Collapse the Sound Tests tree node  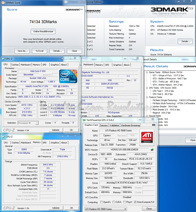(x=147, y=116)
